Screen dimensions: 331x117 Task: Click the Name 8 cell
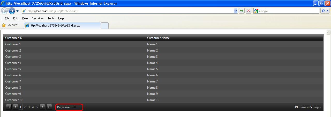(234, 88)
